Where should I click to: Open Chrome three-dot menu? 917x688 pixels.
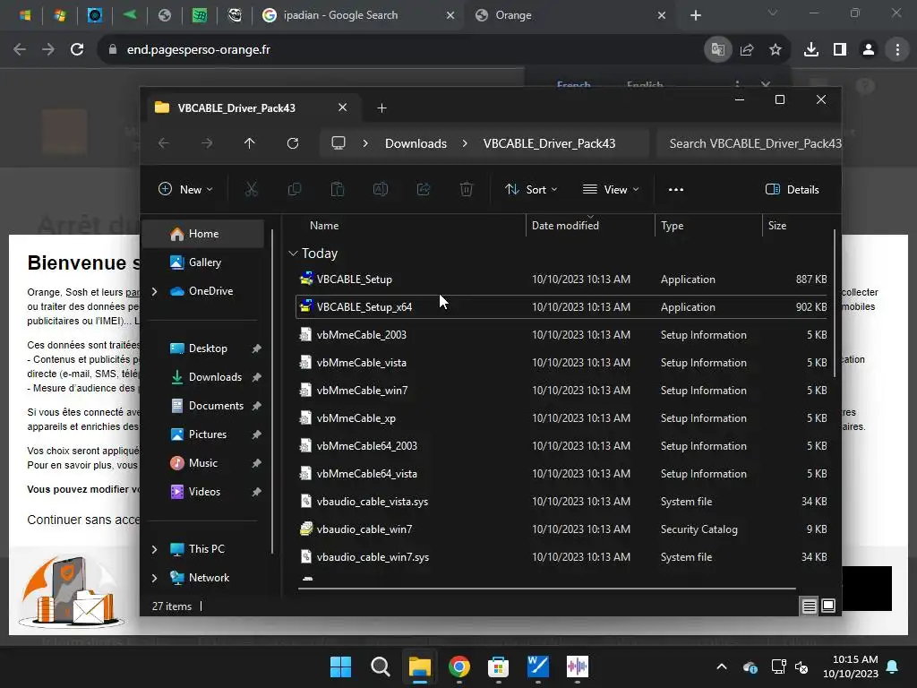tap(897, 50)
